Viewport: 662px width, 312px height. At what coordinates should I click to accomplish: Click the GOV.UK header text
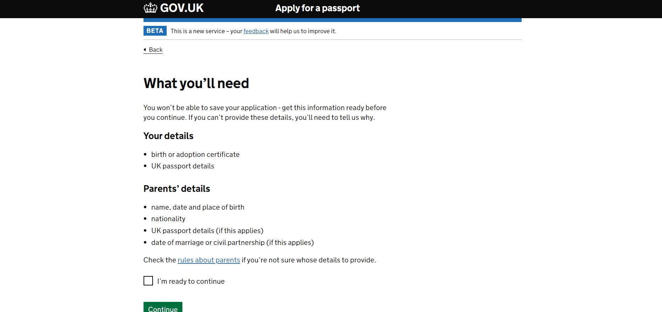point(182,8)
